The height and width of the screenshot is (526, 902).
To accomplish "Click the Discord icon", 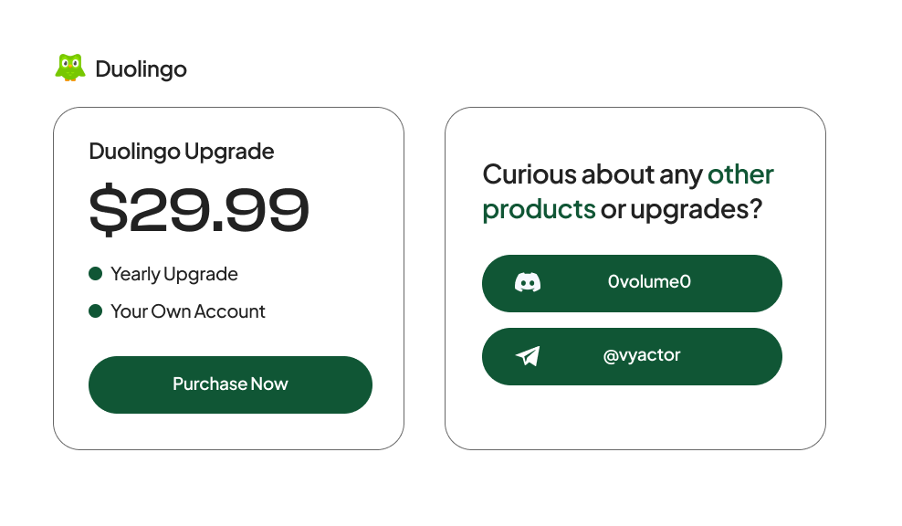I will [x=528, y=282].
